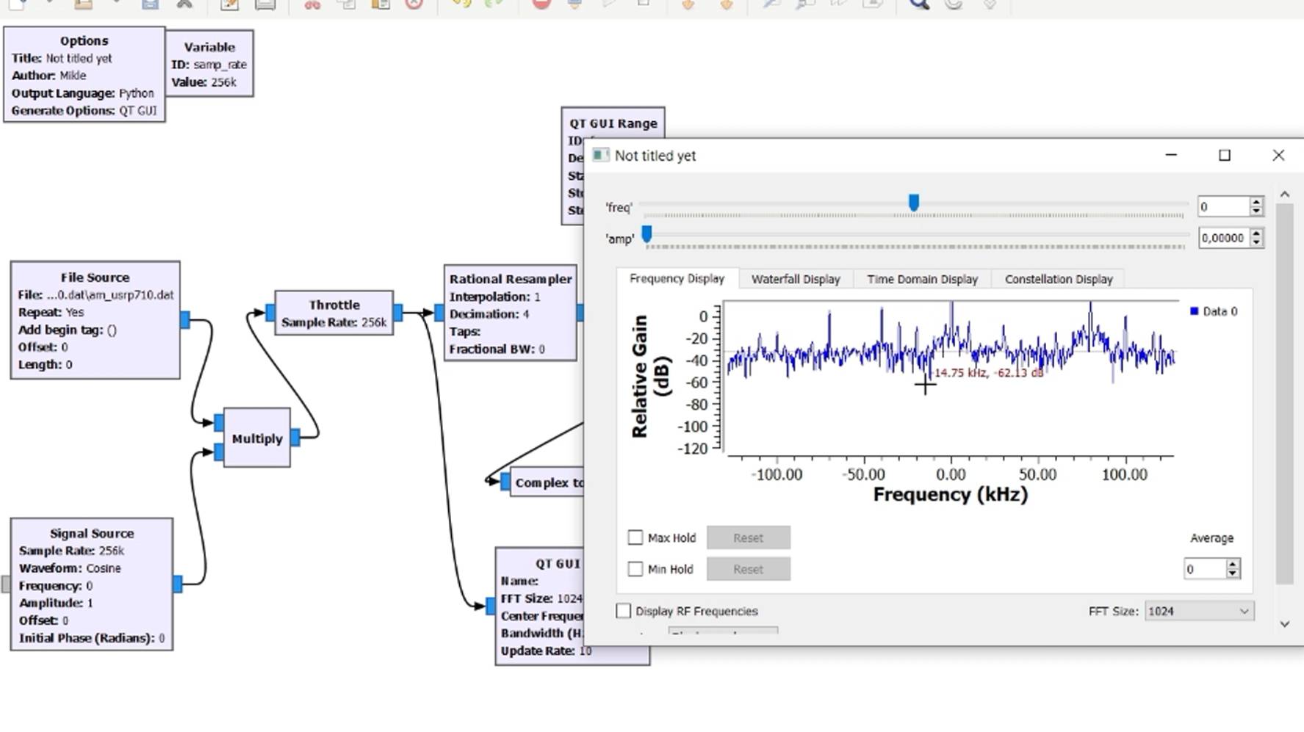Switch to the Waterfall Display tab

(796, 279)
